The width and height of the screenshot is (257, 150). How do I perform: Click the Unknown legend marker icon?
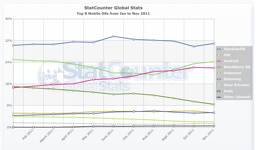click(219, 73)
